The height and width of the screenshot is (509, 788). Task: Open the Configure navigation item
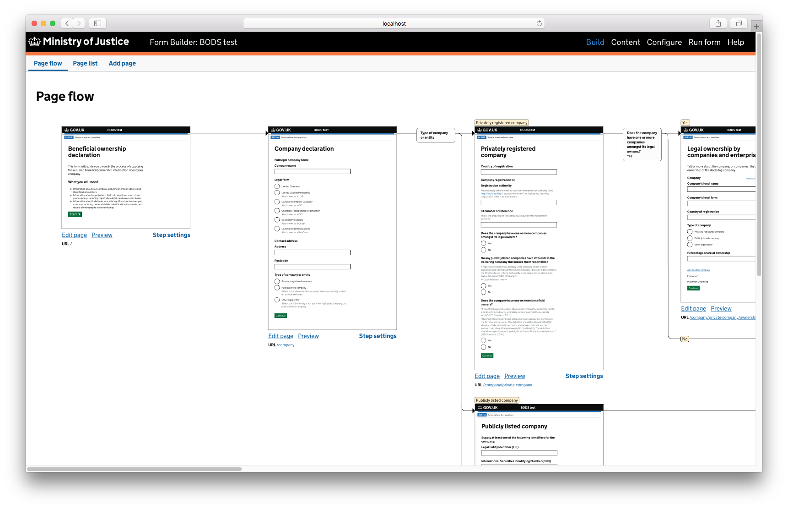[x=664, y=42]
